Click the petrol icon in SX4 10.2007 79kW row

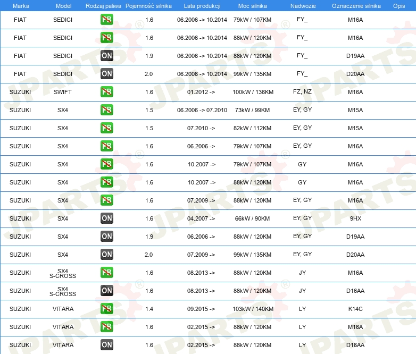coord(106,164)
